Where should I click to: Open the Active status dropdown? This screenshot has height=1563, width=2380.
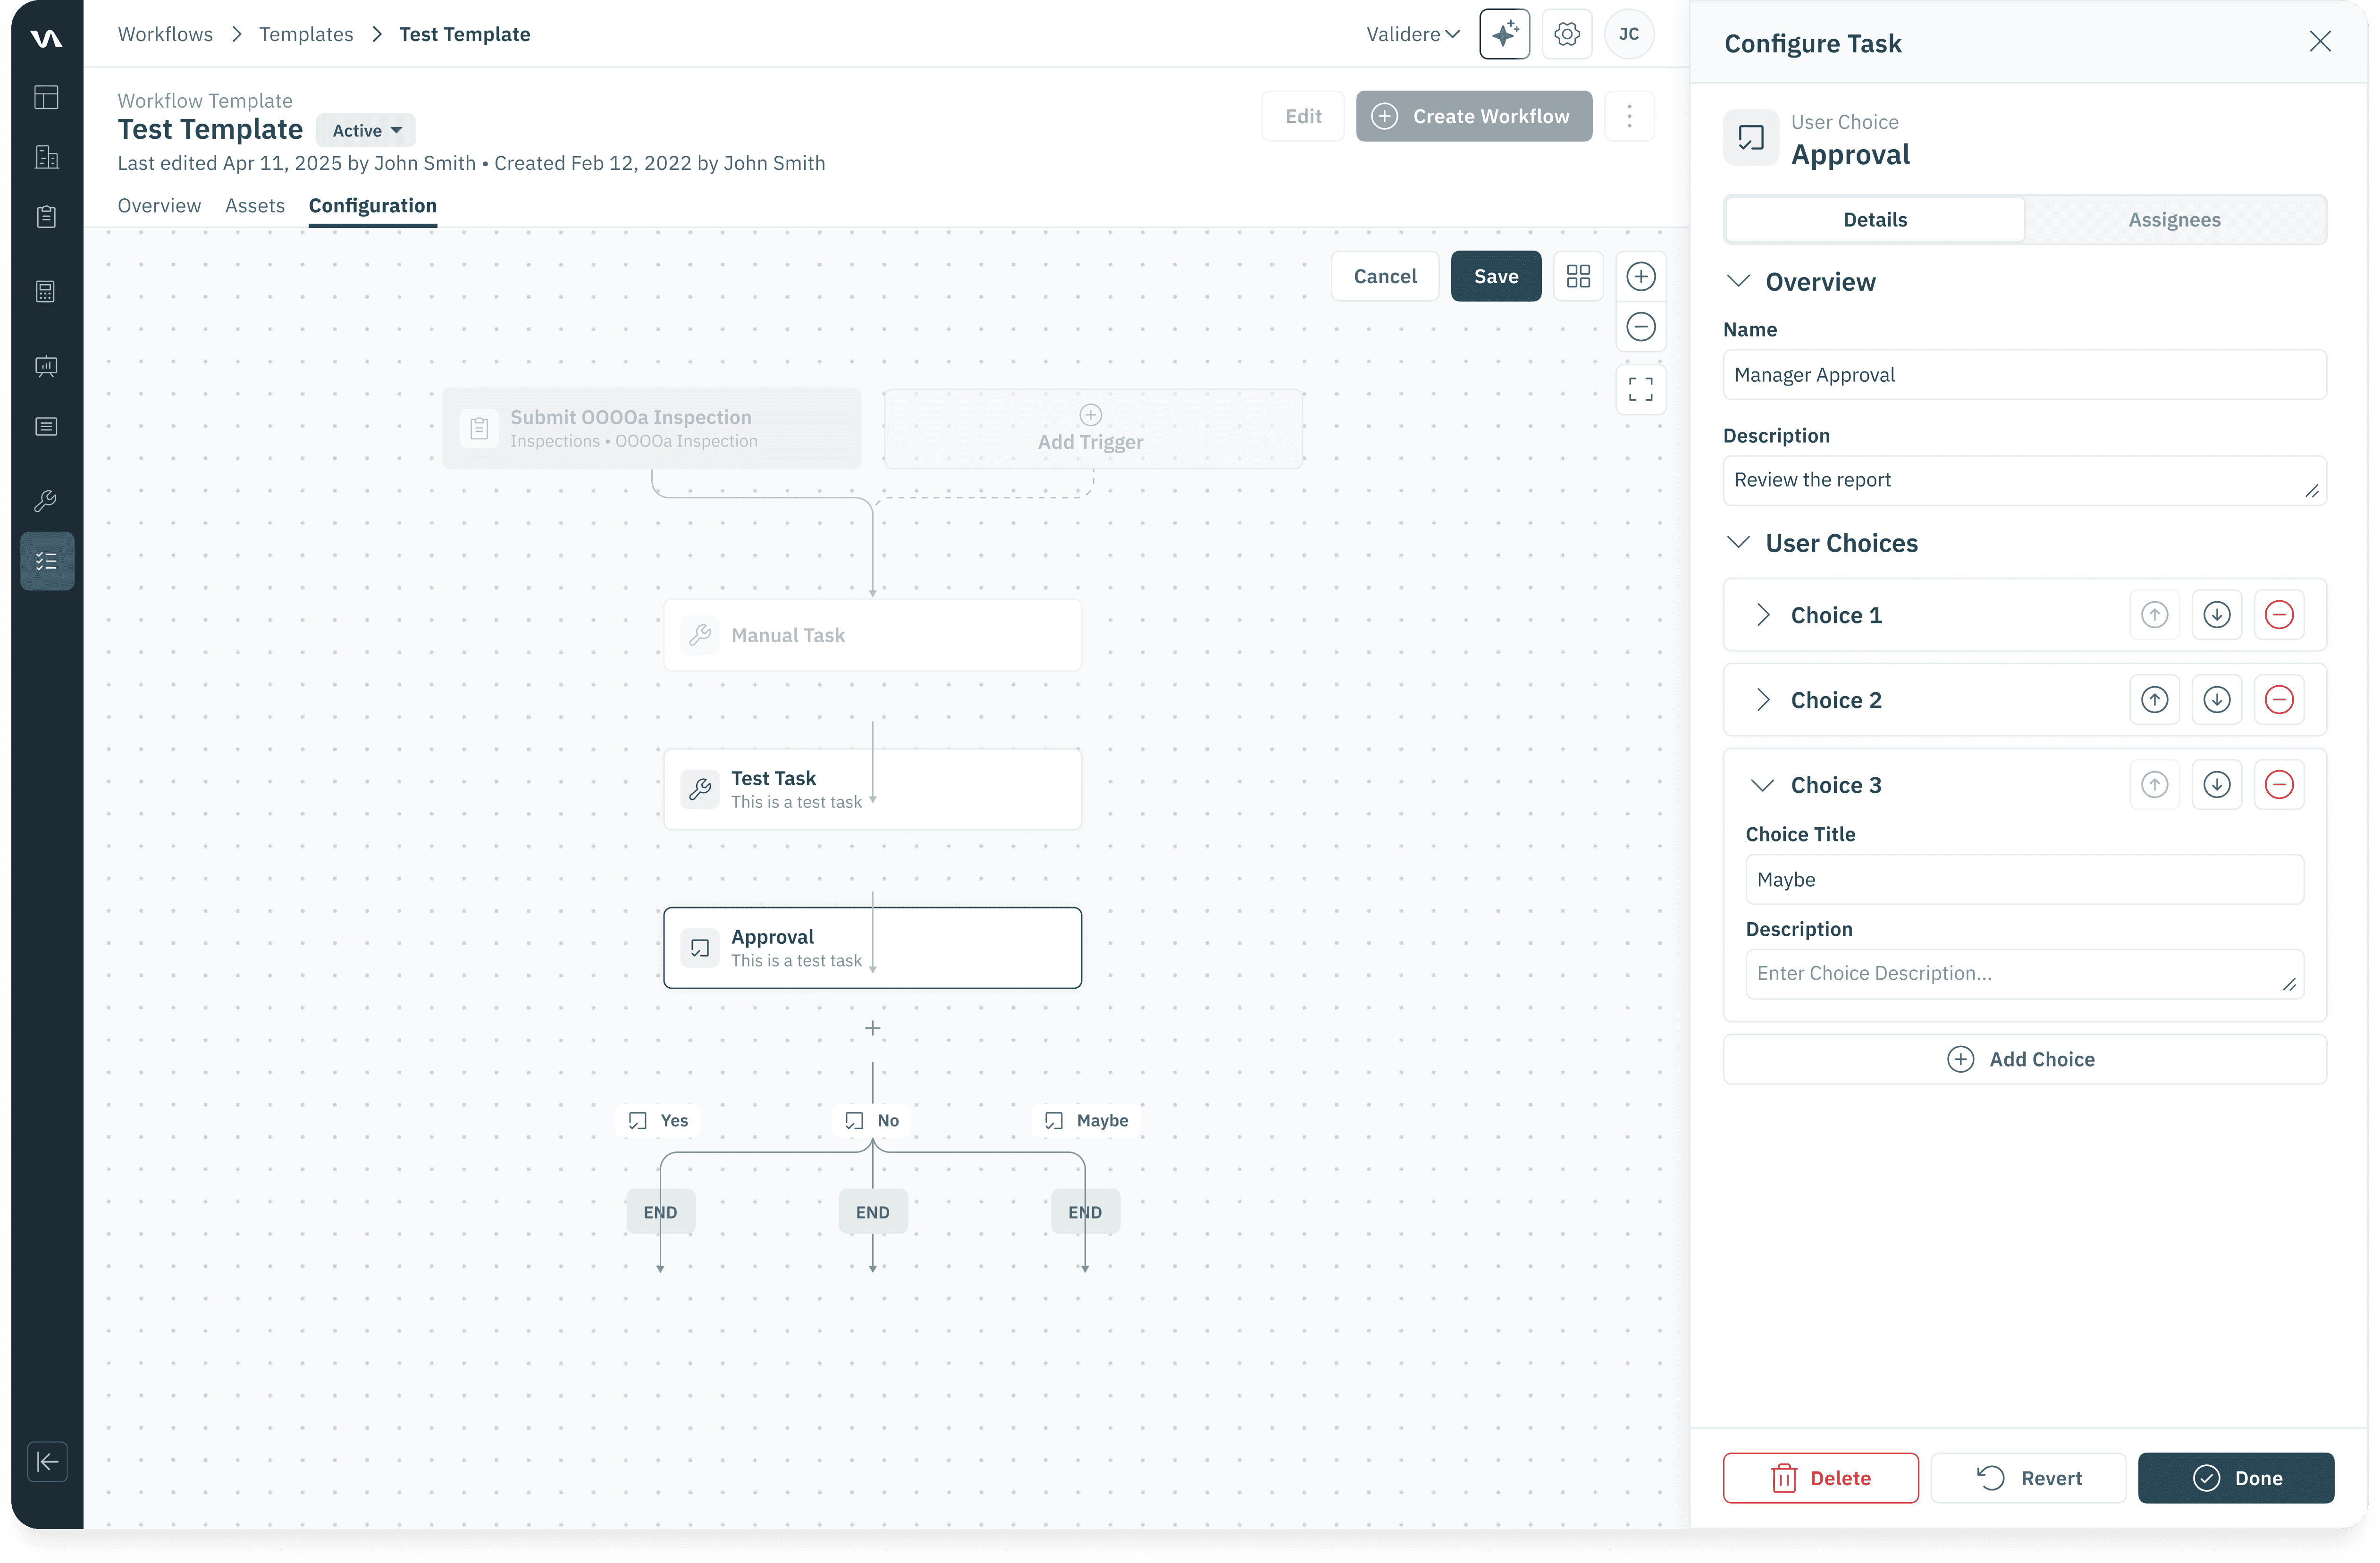(366, 130)
